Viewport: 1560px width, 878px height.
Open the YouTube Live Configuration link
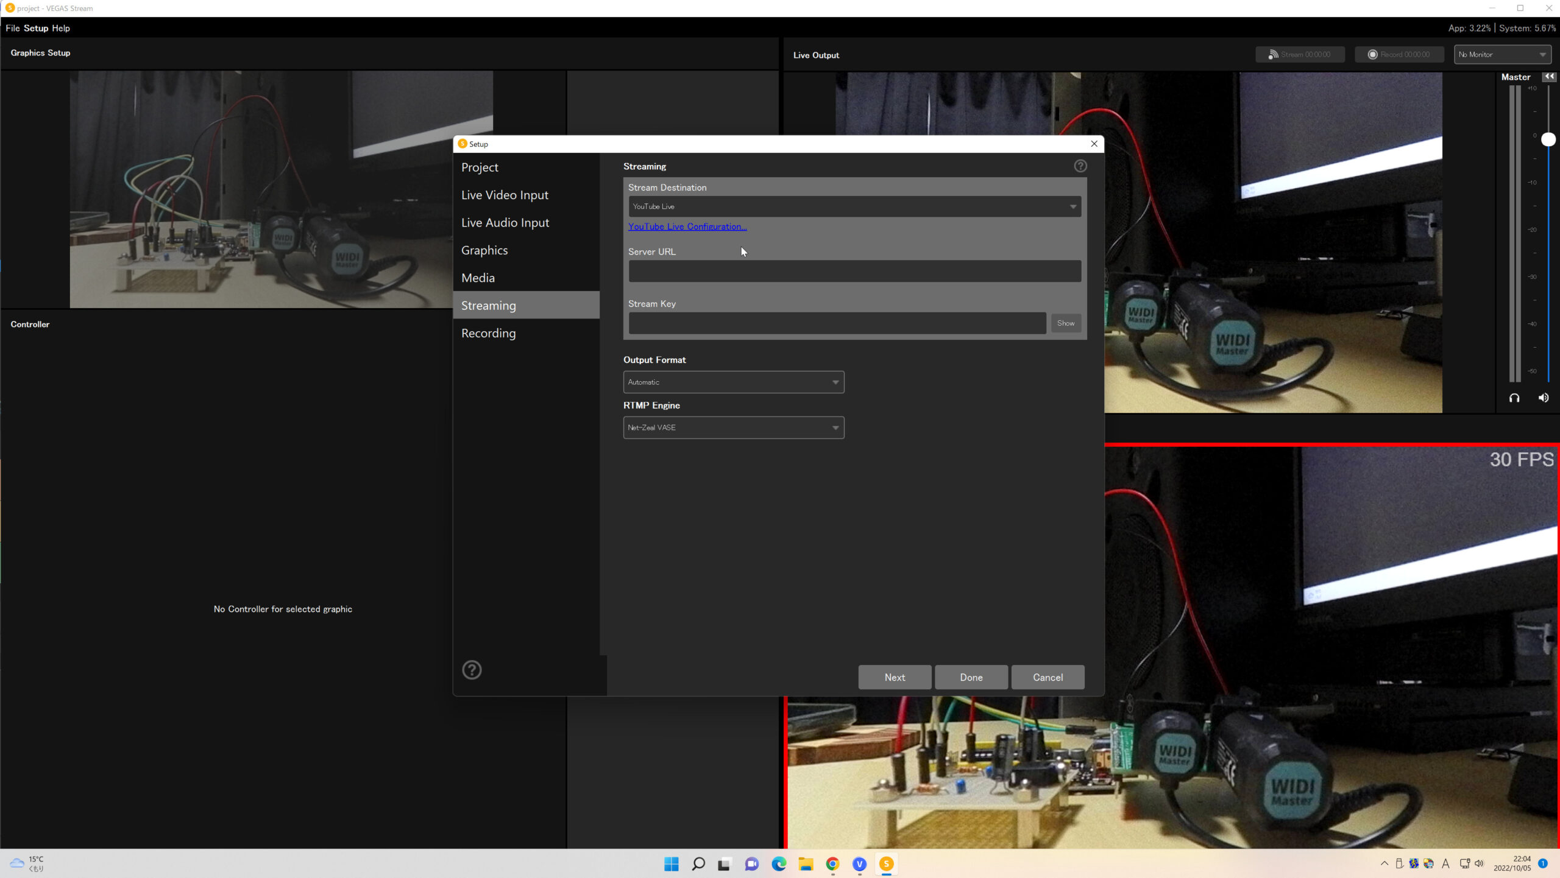click(687, 227)
